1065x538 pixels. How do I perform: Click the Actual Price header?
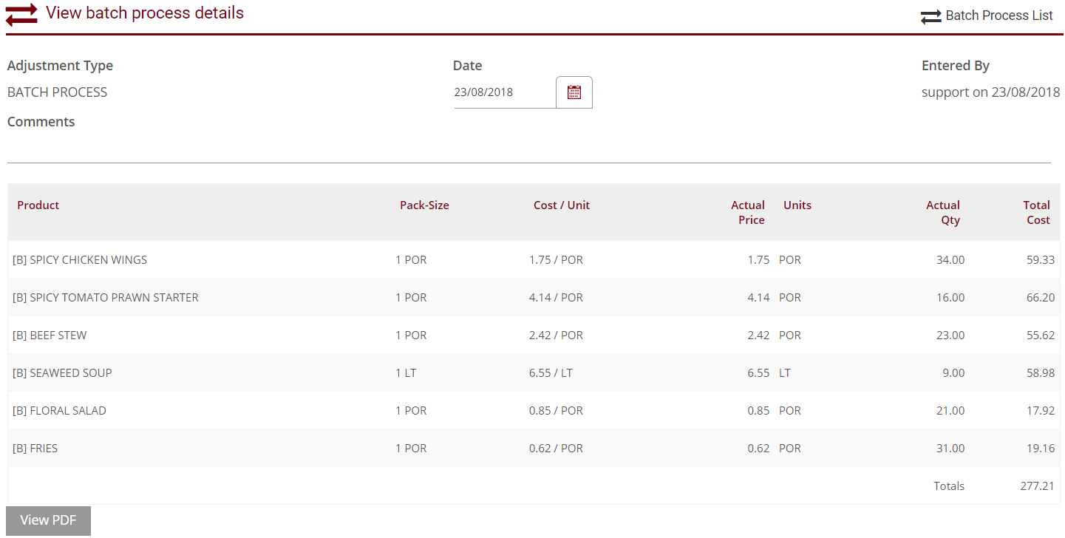coord(748,212)
